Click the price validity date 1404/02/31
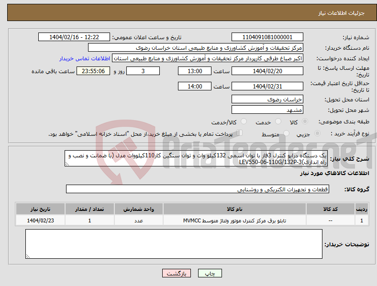The height and width of the screenshot is (286, 377). (267, 86)
